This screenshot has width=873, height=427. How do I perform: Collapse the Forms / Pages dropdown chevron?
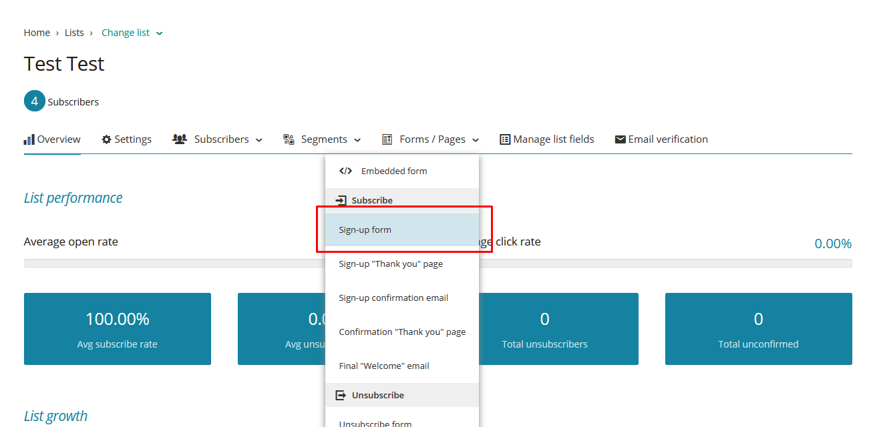point(476,140)
